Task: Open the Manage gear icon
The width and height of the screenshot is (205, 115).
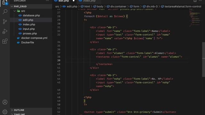Action: tap(5, 112)
